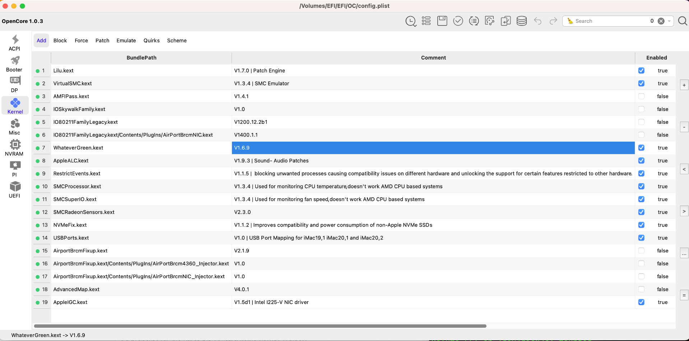Click the circled list toolbar icon
The width and height of the screenshot is (689, 341).
pos(474,21)
